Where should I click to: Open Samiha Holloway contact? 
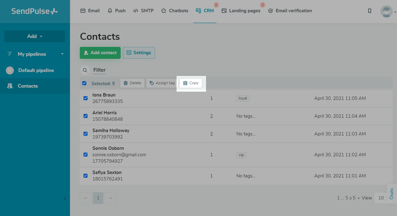[111, 131]
